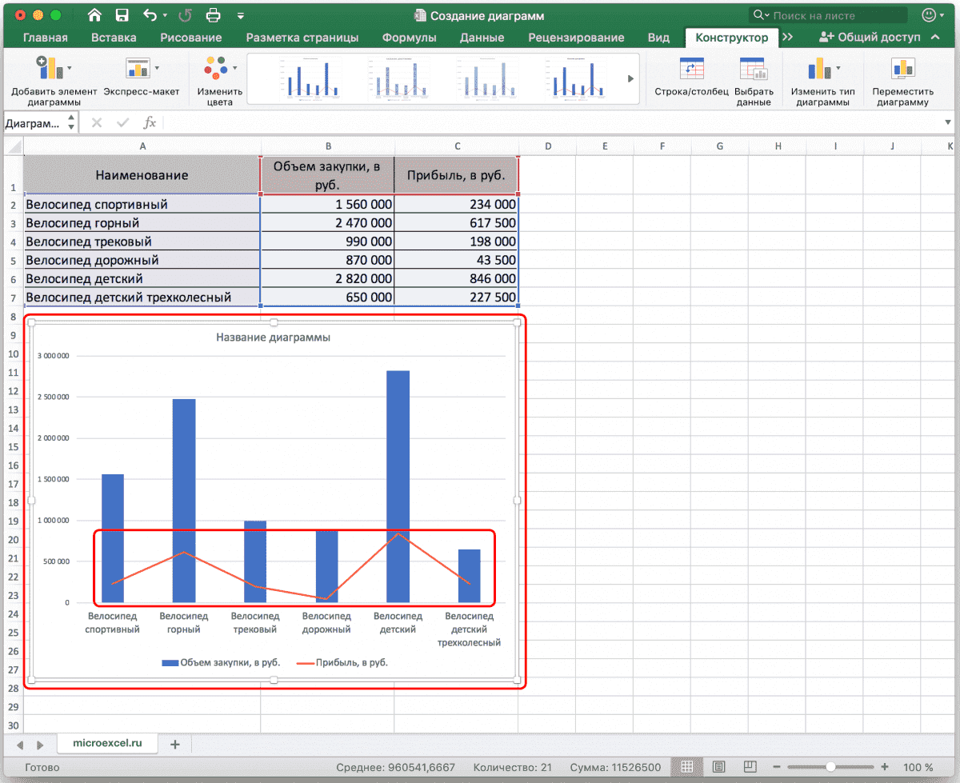Open the Вставка ribbon tab
960x783 pixels.
[x=114, y=38]
